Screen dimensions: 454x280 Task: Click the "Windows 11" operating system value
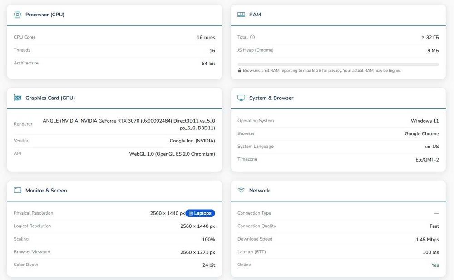425,121
